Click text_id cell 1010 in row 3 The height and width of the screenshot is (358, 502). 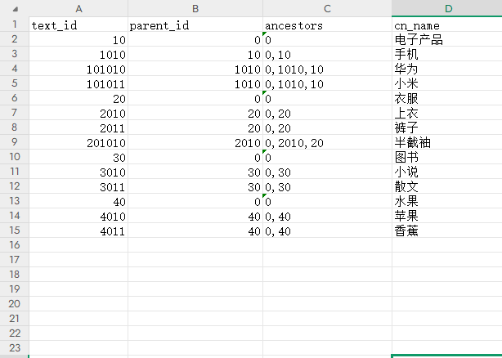tap(78, 54)
